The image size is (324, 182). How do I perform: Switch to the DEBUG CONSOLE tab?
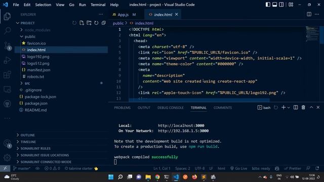tap(171, 108)
